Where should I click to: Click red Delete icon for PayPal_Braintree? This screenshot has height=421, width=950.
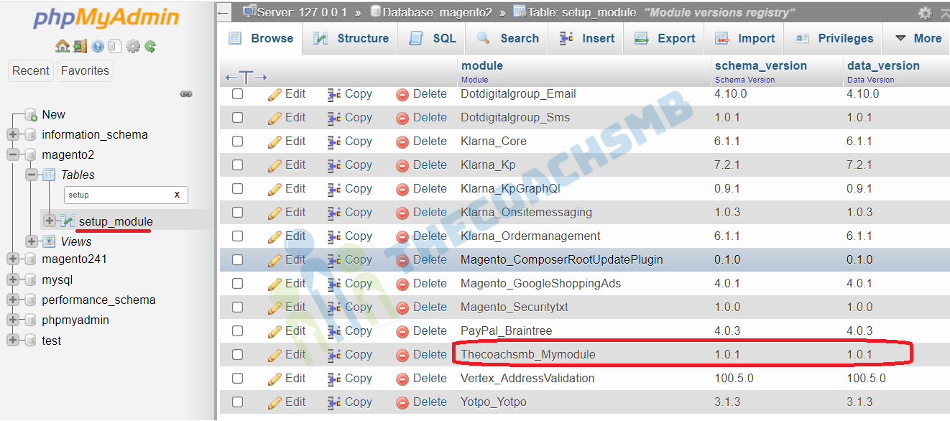point(402,331)
